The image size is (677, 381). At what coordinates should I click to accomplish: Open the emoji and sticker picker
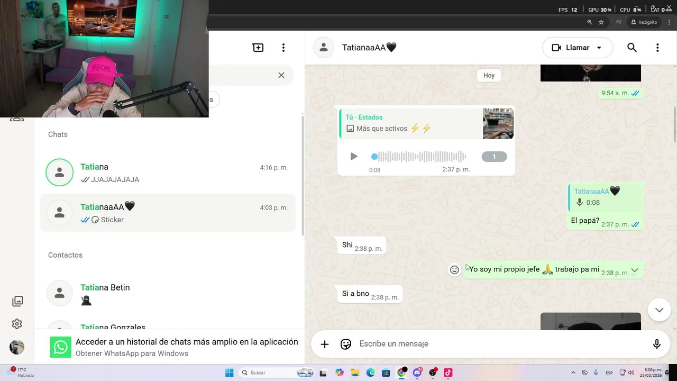tap(346, 344)
